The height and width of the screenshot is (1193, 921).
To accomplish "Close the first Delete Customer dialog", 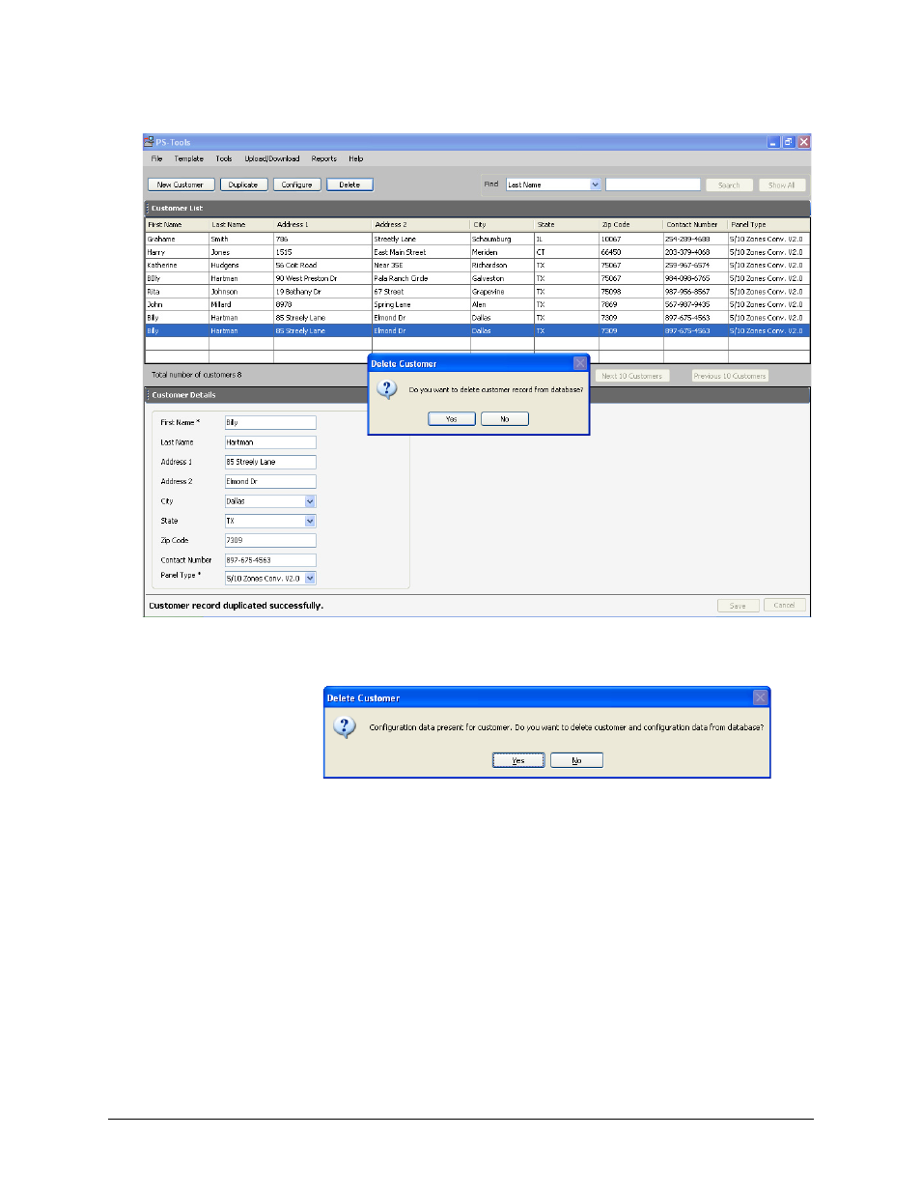I will (x=580, y=363).
